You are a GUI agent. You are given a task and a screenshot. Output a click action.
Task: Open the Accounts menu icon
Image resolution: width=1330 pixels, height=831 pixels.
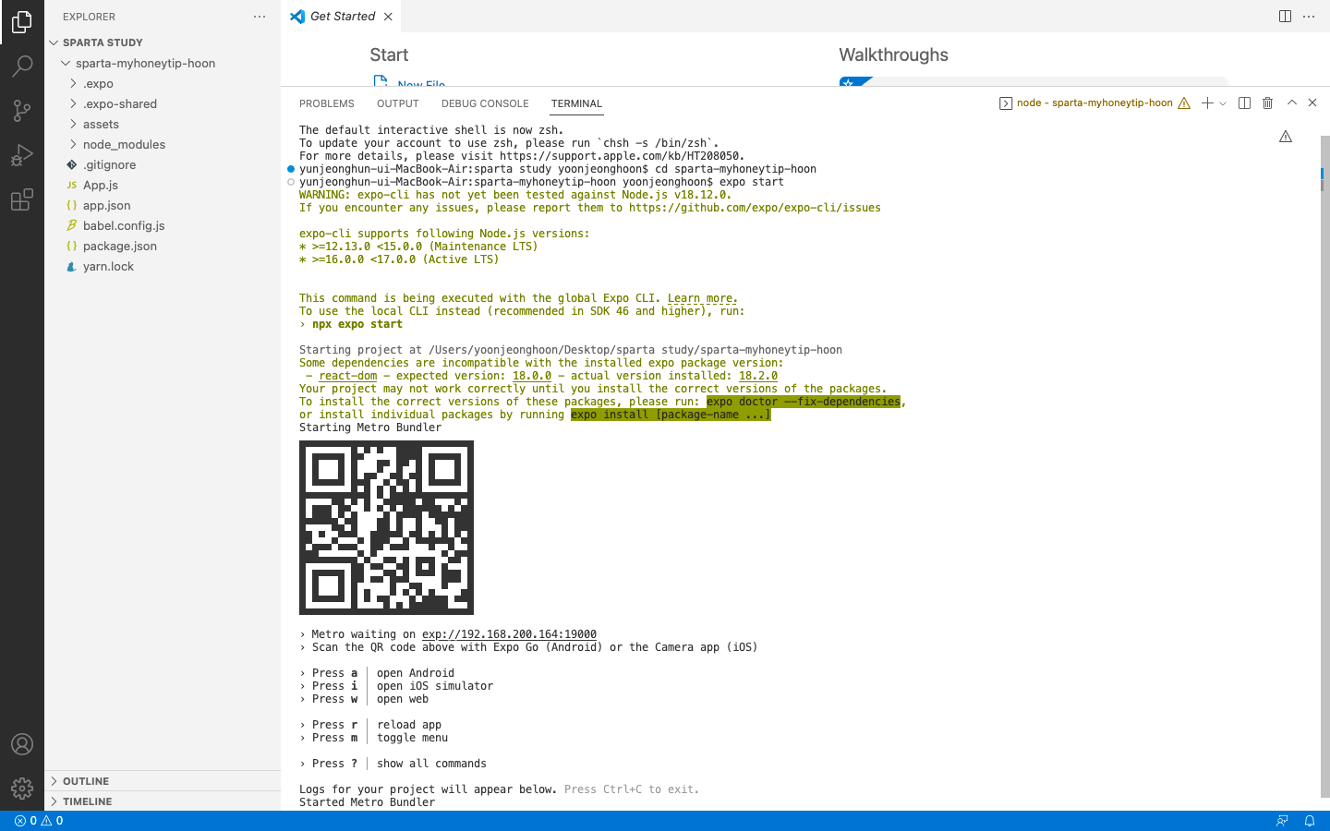(x=22, y=744)
